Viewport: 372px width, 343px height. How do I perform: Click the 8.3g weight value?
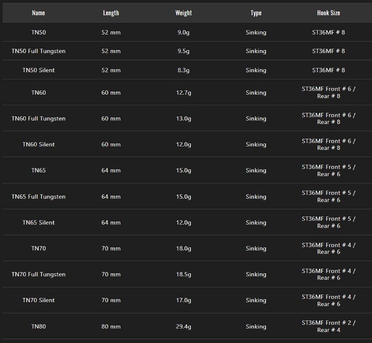click(183, 70)
